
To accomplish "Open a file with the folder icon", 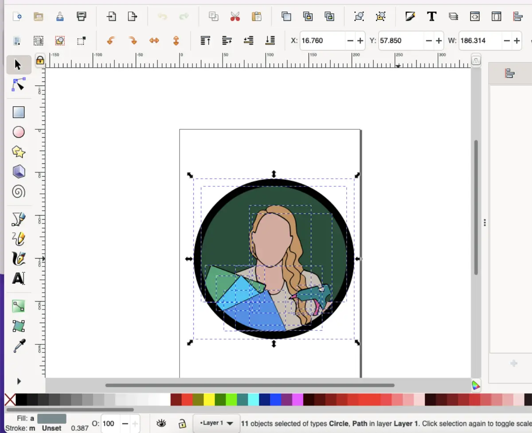I will [x=39, y=17].
